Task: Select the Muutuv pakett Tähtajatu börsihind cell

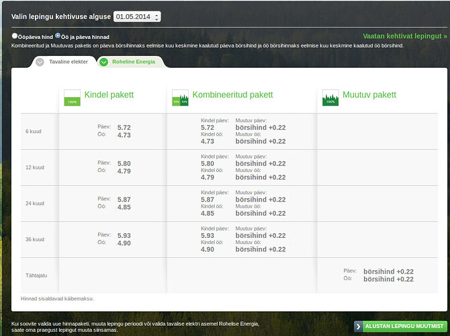Action: [378, 276]
